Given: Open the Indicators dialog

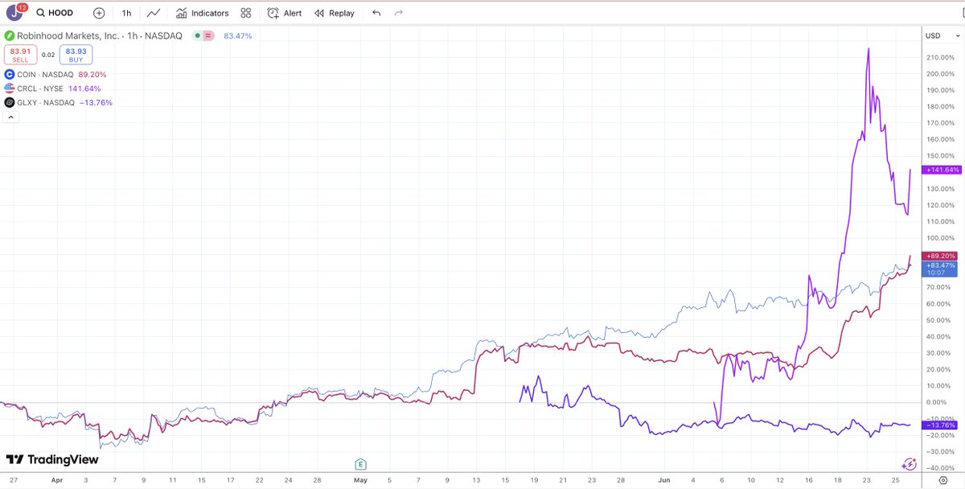Looking at the screenshot, I should click(x=203, y=13).
